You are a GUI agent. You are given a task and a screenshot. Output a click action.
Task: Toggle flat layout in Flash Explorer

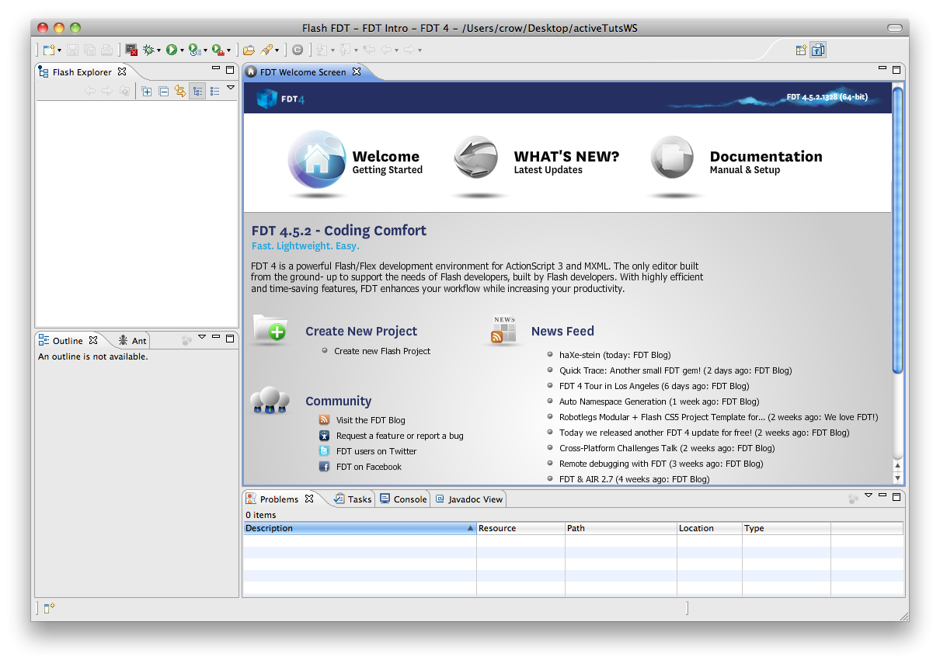click(x=214, y=91)
